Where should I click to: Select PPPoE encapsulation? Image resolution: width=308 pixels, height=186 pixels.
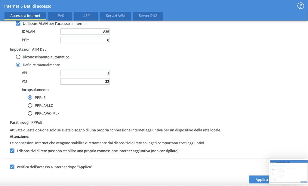pos(30,97)
